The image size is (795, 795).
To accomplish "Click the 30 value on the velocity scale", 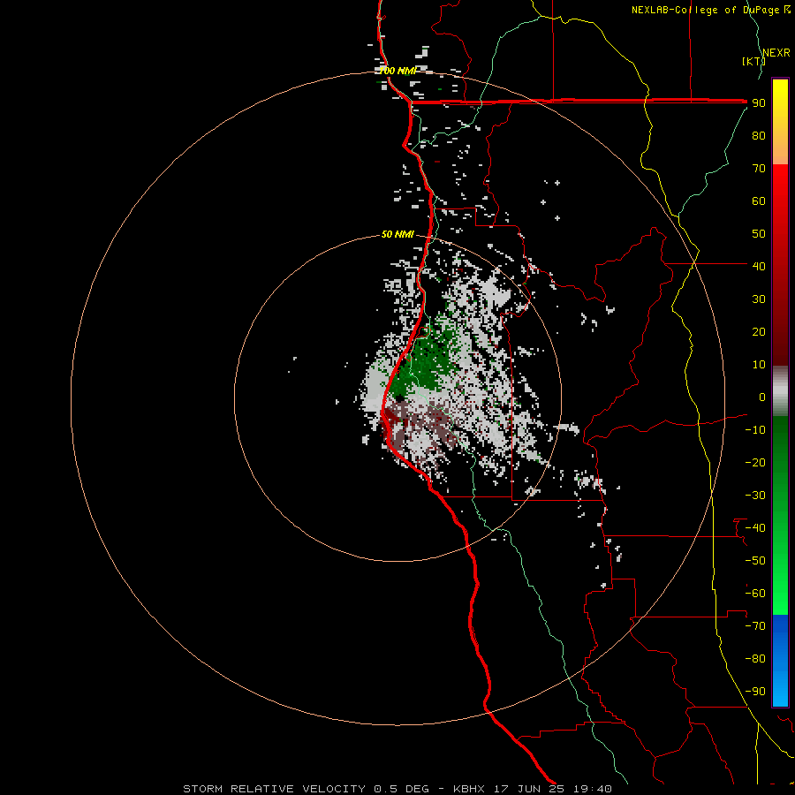I will pyautogui.click(x=759, y=299).
